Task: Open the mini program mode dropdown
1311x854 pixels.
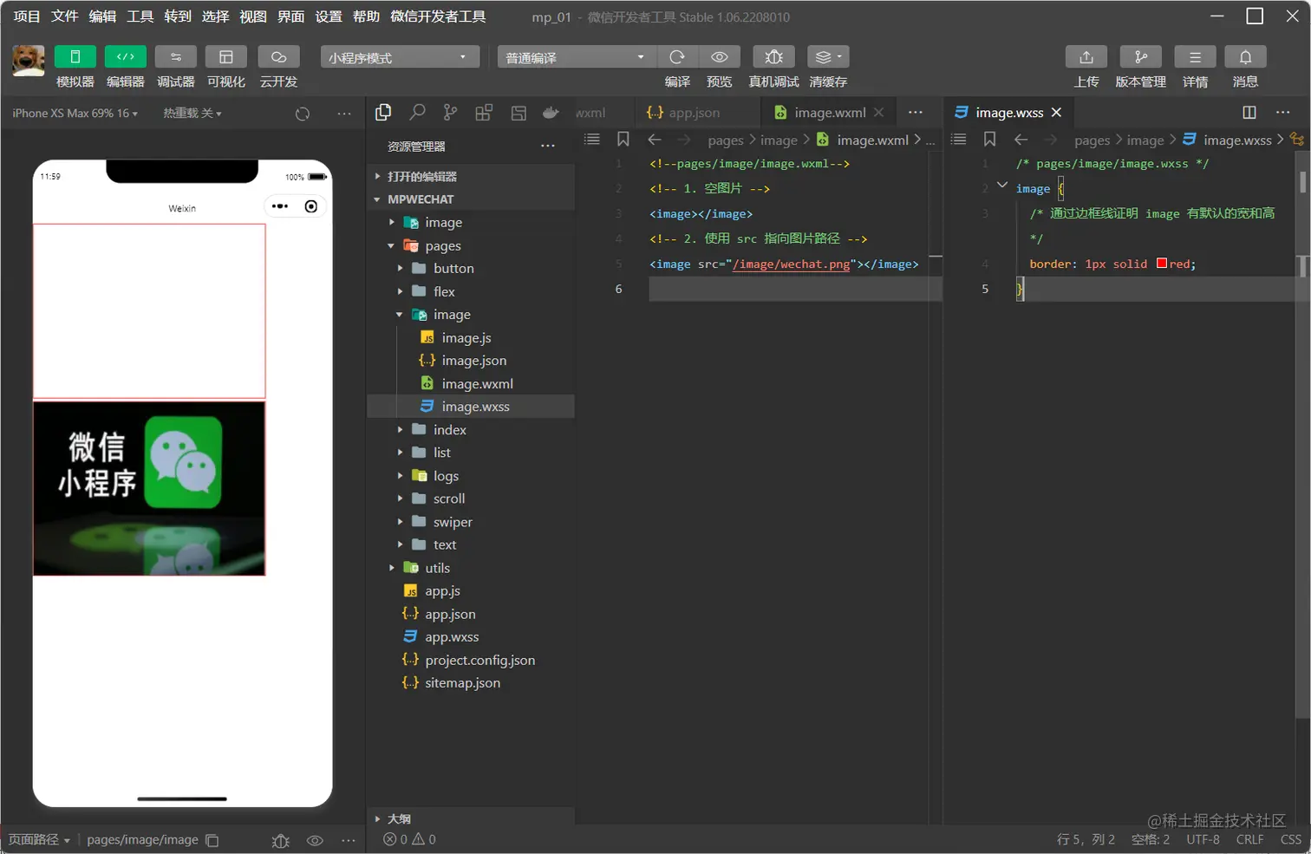Action: pos(399,57)
